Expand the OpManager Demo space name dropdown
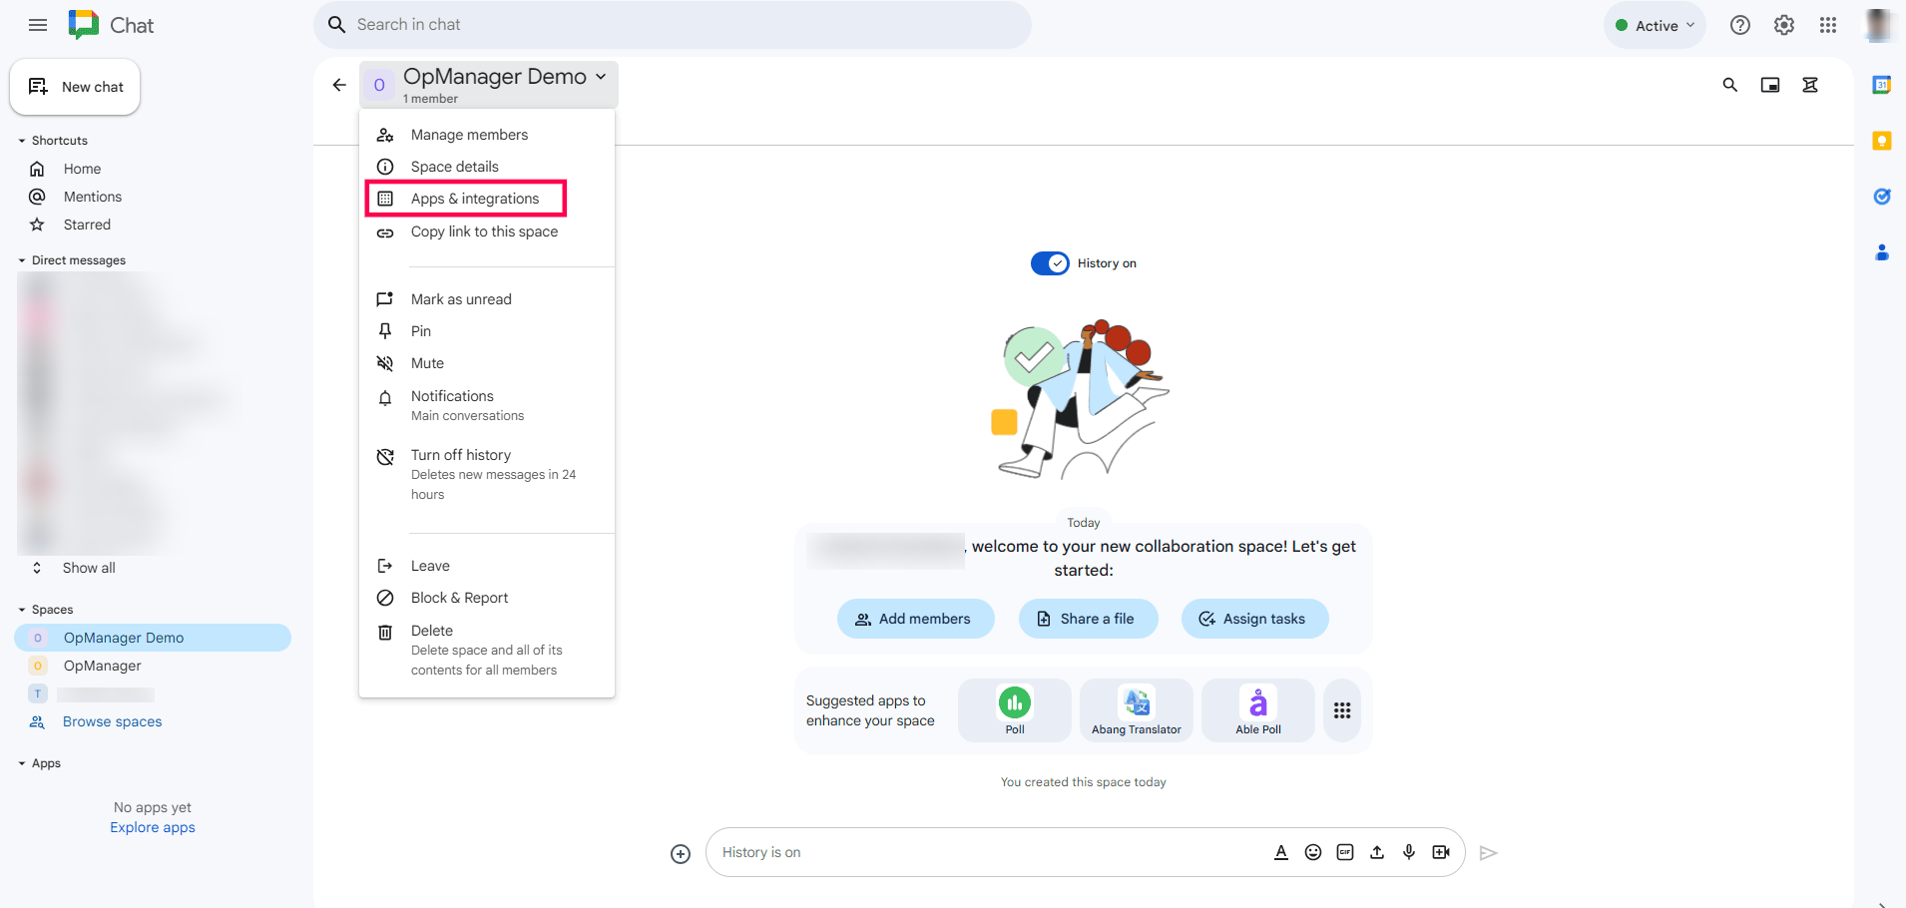The height and width of the screenshot is (908, 1906). (x=600, y=76)
